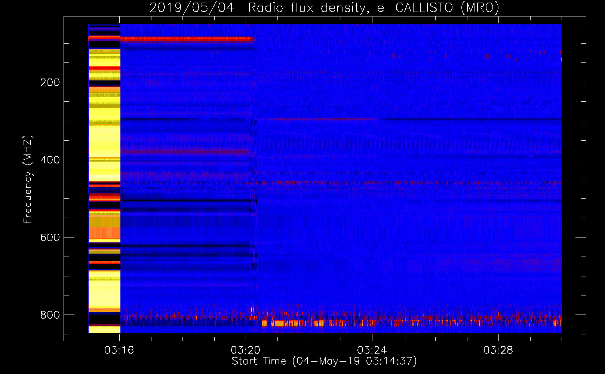
Task: Click the red emission band near top of spectrogram
Action: (x=187, y=39)
